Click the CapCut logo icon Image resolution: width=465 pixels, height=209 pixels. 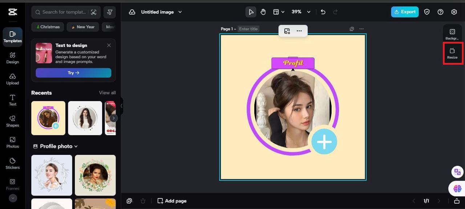point(13,12)
